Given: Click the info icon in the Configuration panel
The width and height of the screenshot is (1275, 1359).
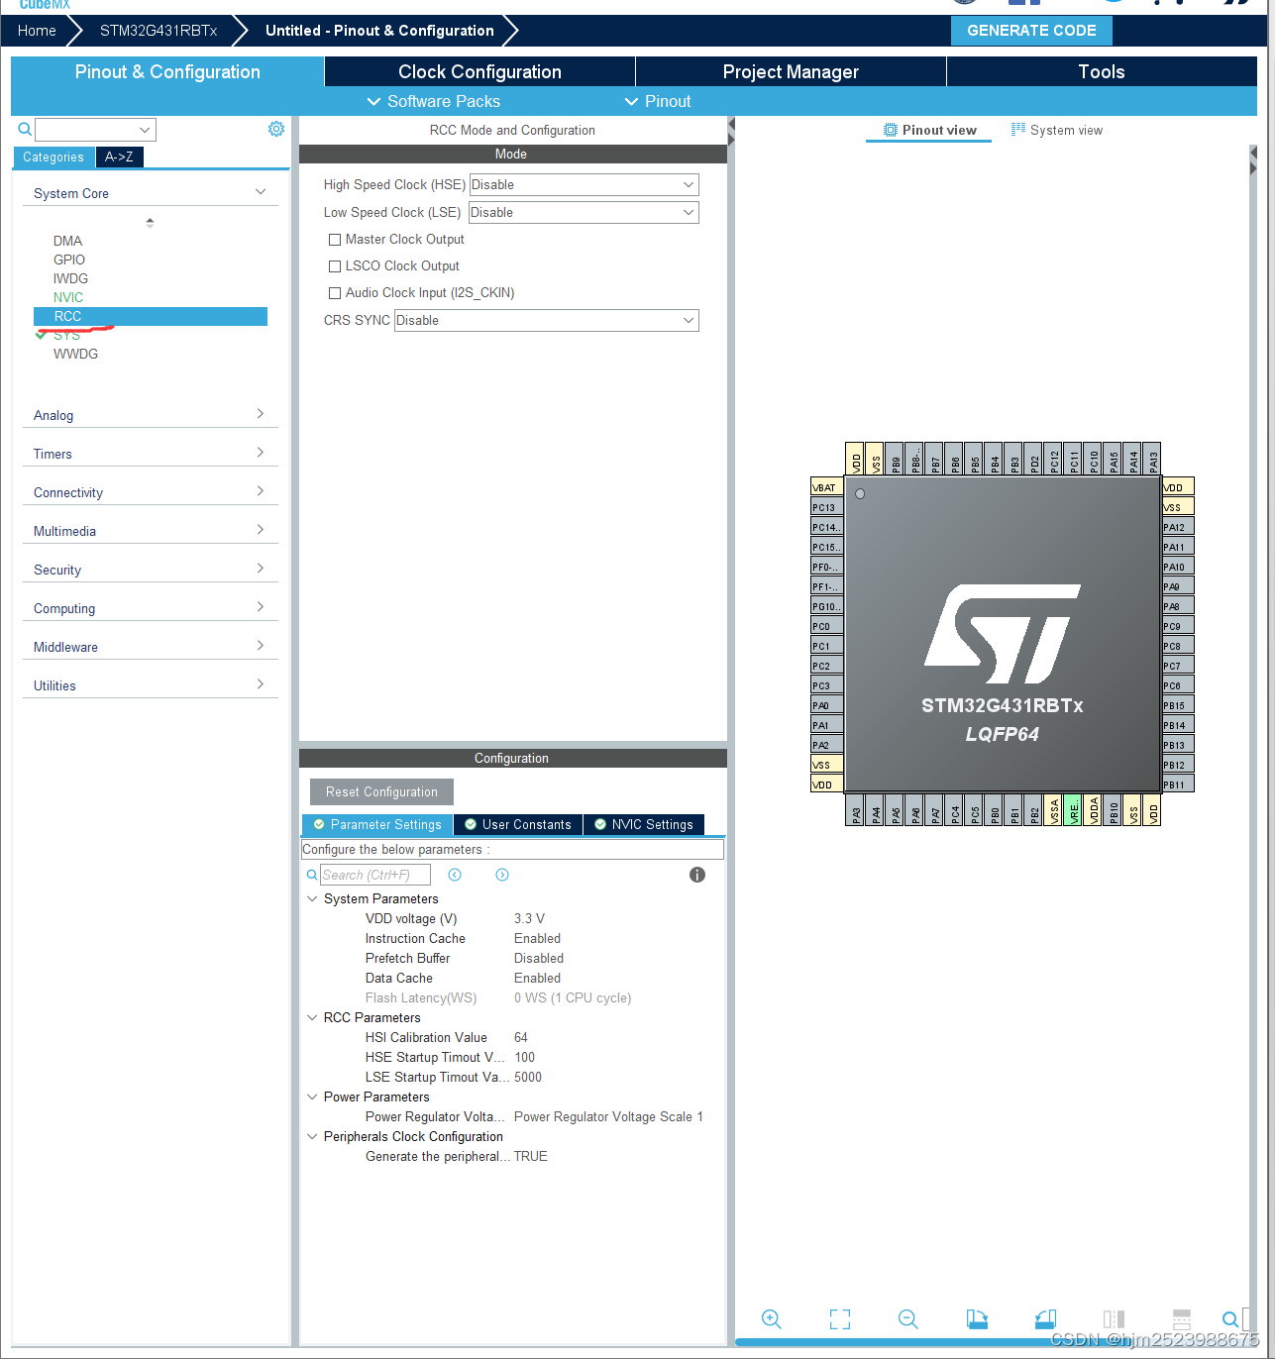Looking at the screenshot, I should [x=696, y=875].
